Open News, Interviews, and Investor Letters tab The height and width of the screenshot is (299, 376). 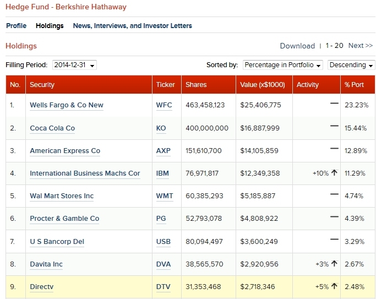(x=132, y=26)
